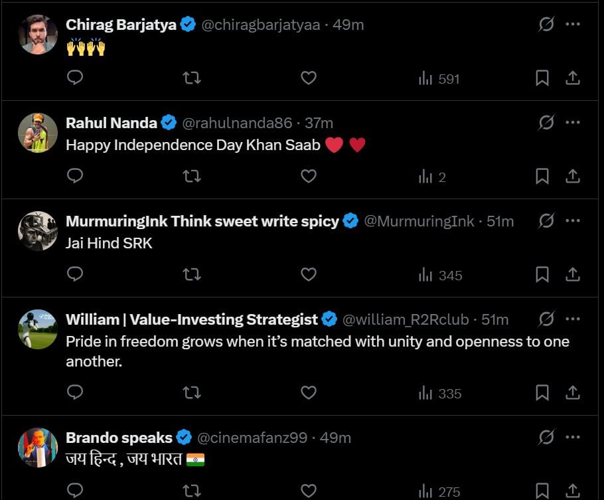Reply to William's tweet about freedom
604x500 pixels.
pos(76,393)
